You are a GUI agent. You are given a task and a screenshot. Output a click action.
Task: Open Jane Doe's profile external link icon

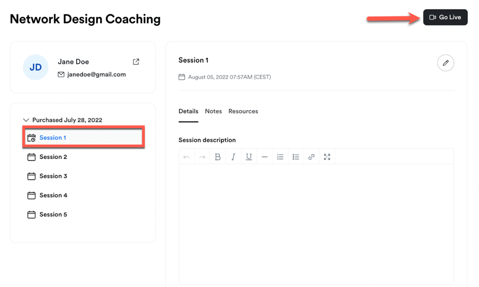(136, 62)
